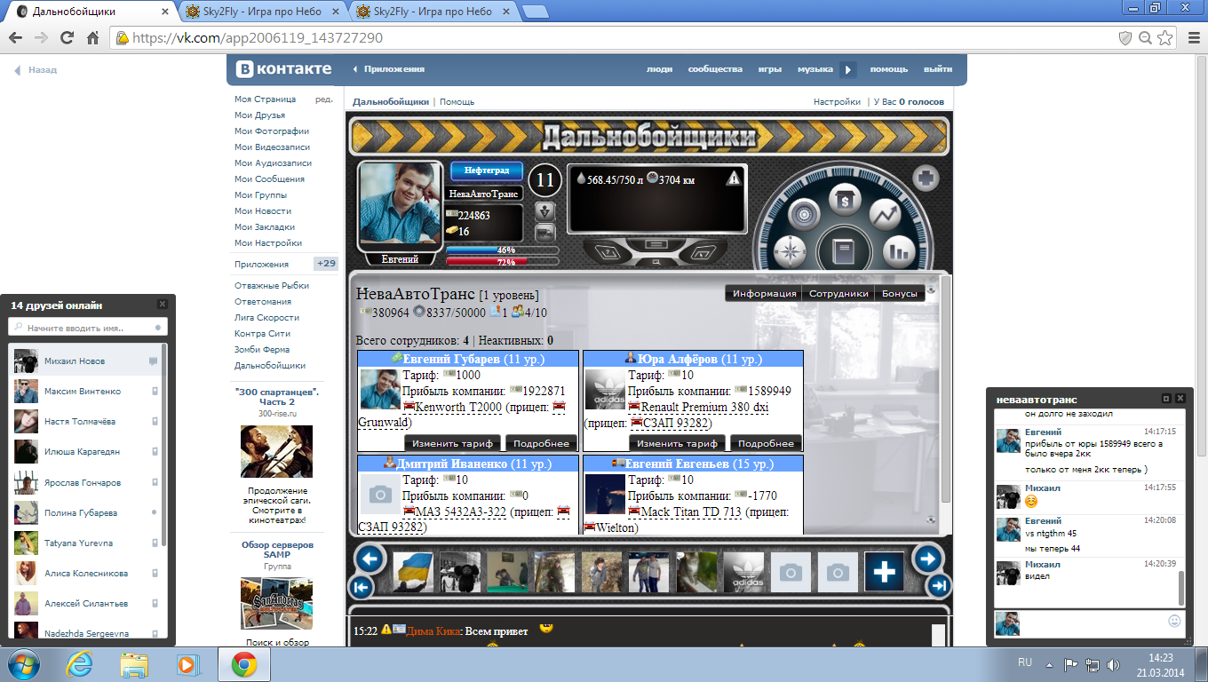
Task: Go to previous friends with left arrow
Action: [x=370, y=559]
